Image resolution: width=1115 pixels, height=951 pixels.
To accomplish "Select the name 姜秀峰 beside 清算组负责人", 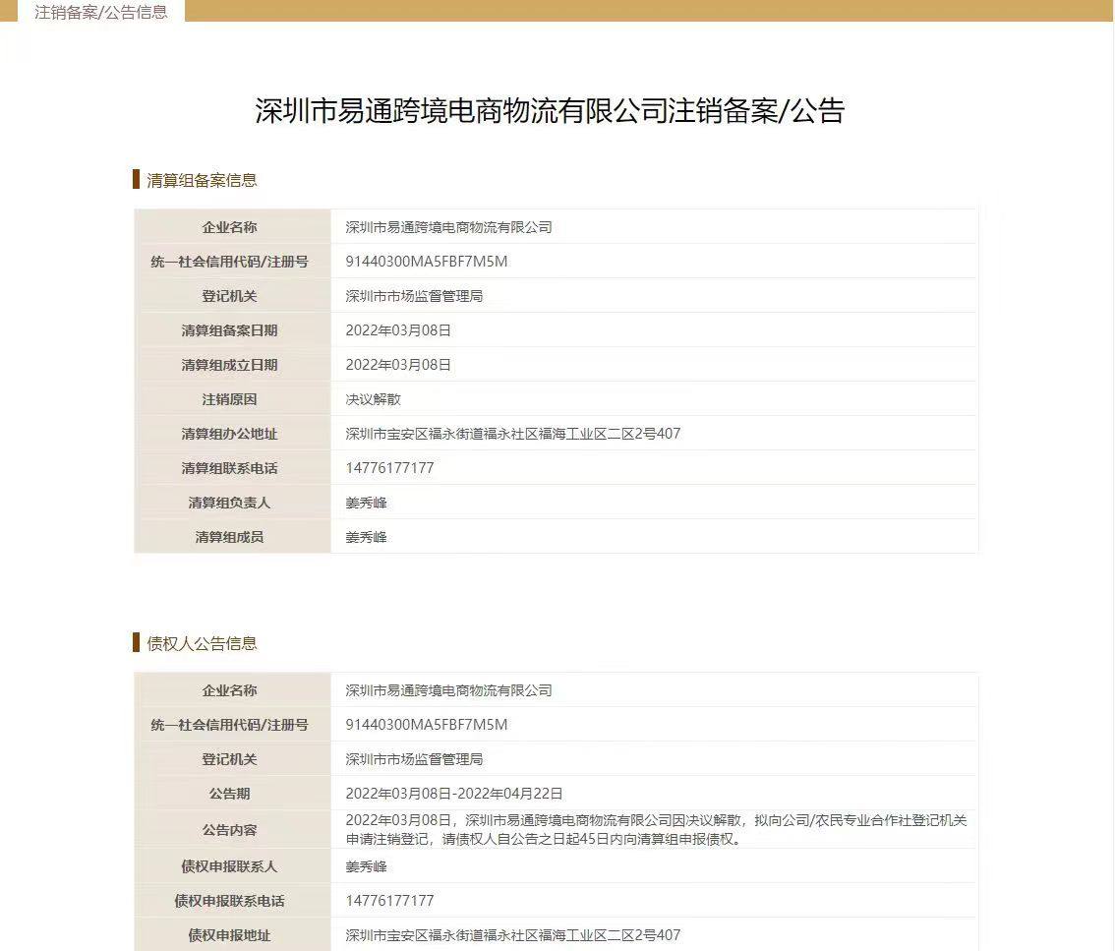I will point(366,503).
